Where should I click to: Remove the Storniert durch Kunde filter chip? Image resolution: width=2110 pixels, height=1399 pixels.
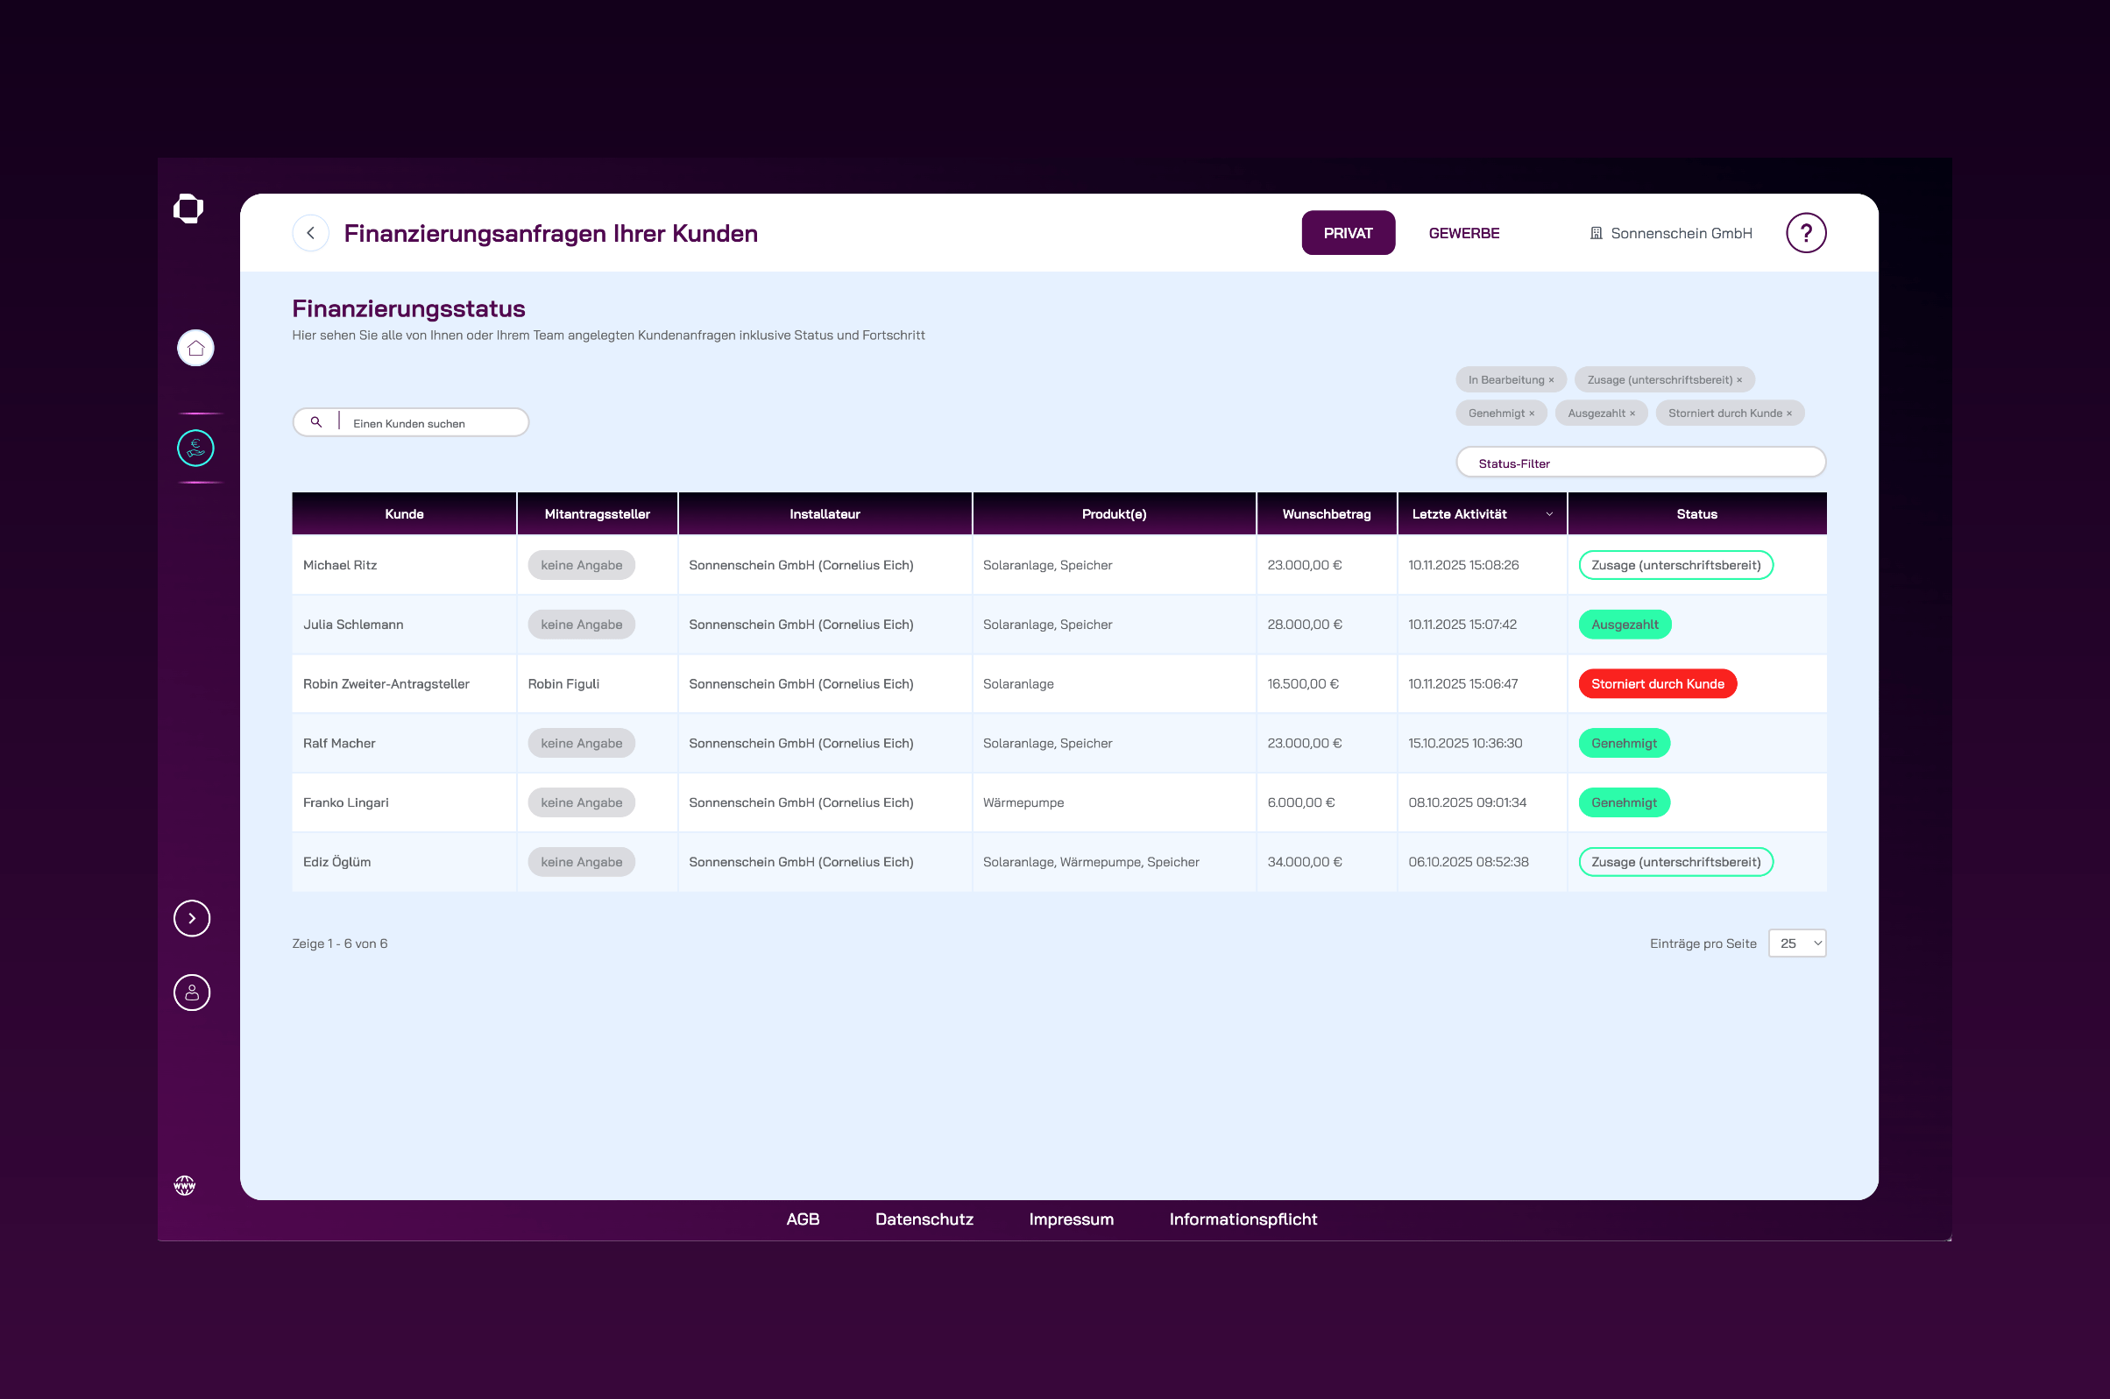tap(1788, 413)
